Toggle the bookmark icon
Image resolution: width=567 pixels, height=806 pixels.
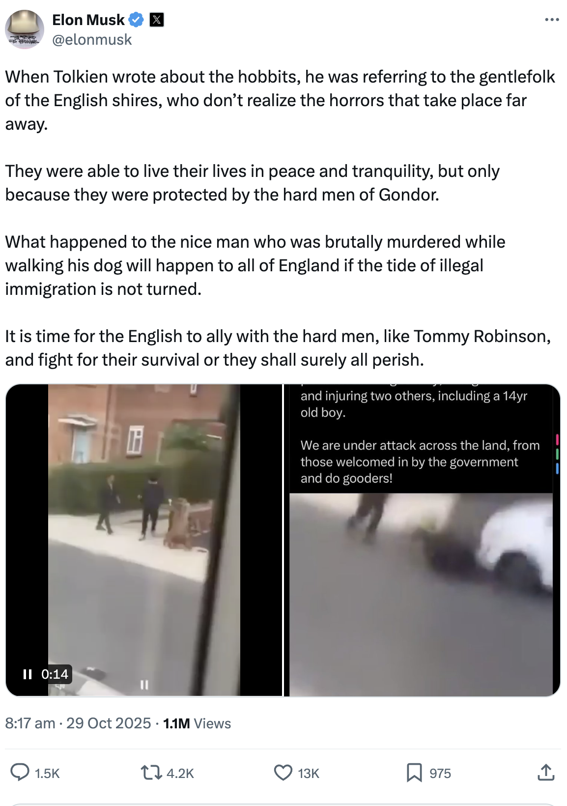pyautogui.click(x=414, y=773)
